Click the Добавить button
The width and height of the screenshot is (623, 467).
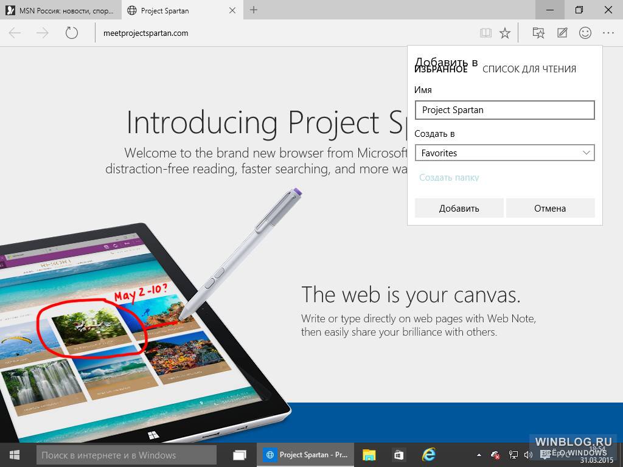coord(459,208)
